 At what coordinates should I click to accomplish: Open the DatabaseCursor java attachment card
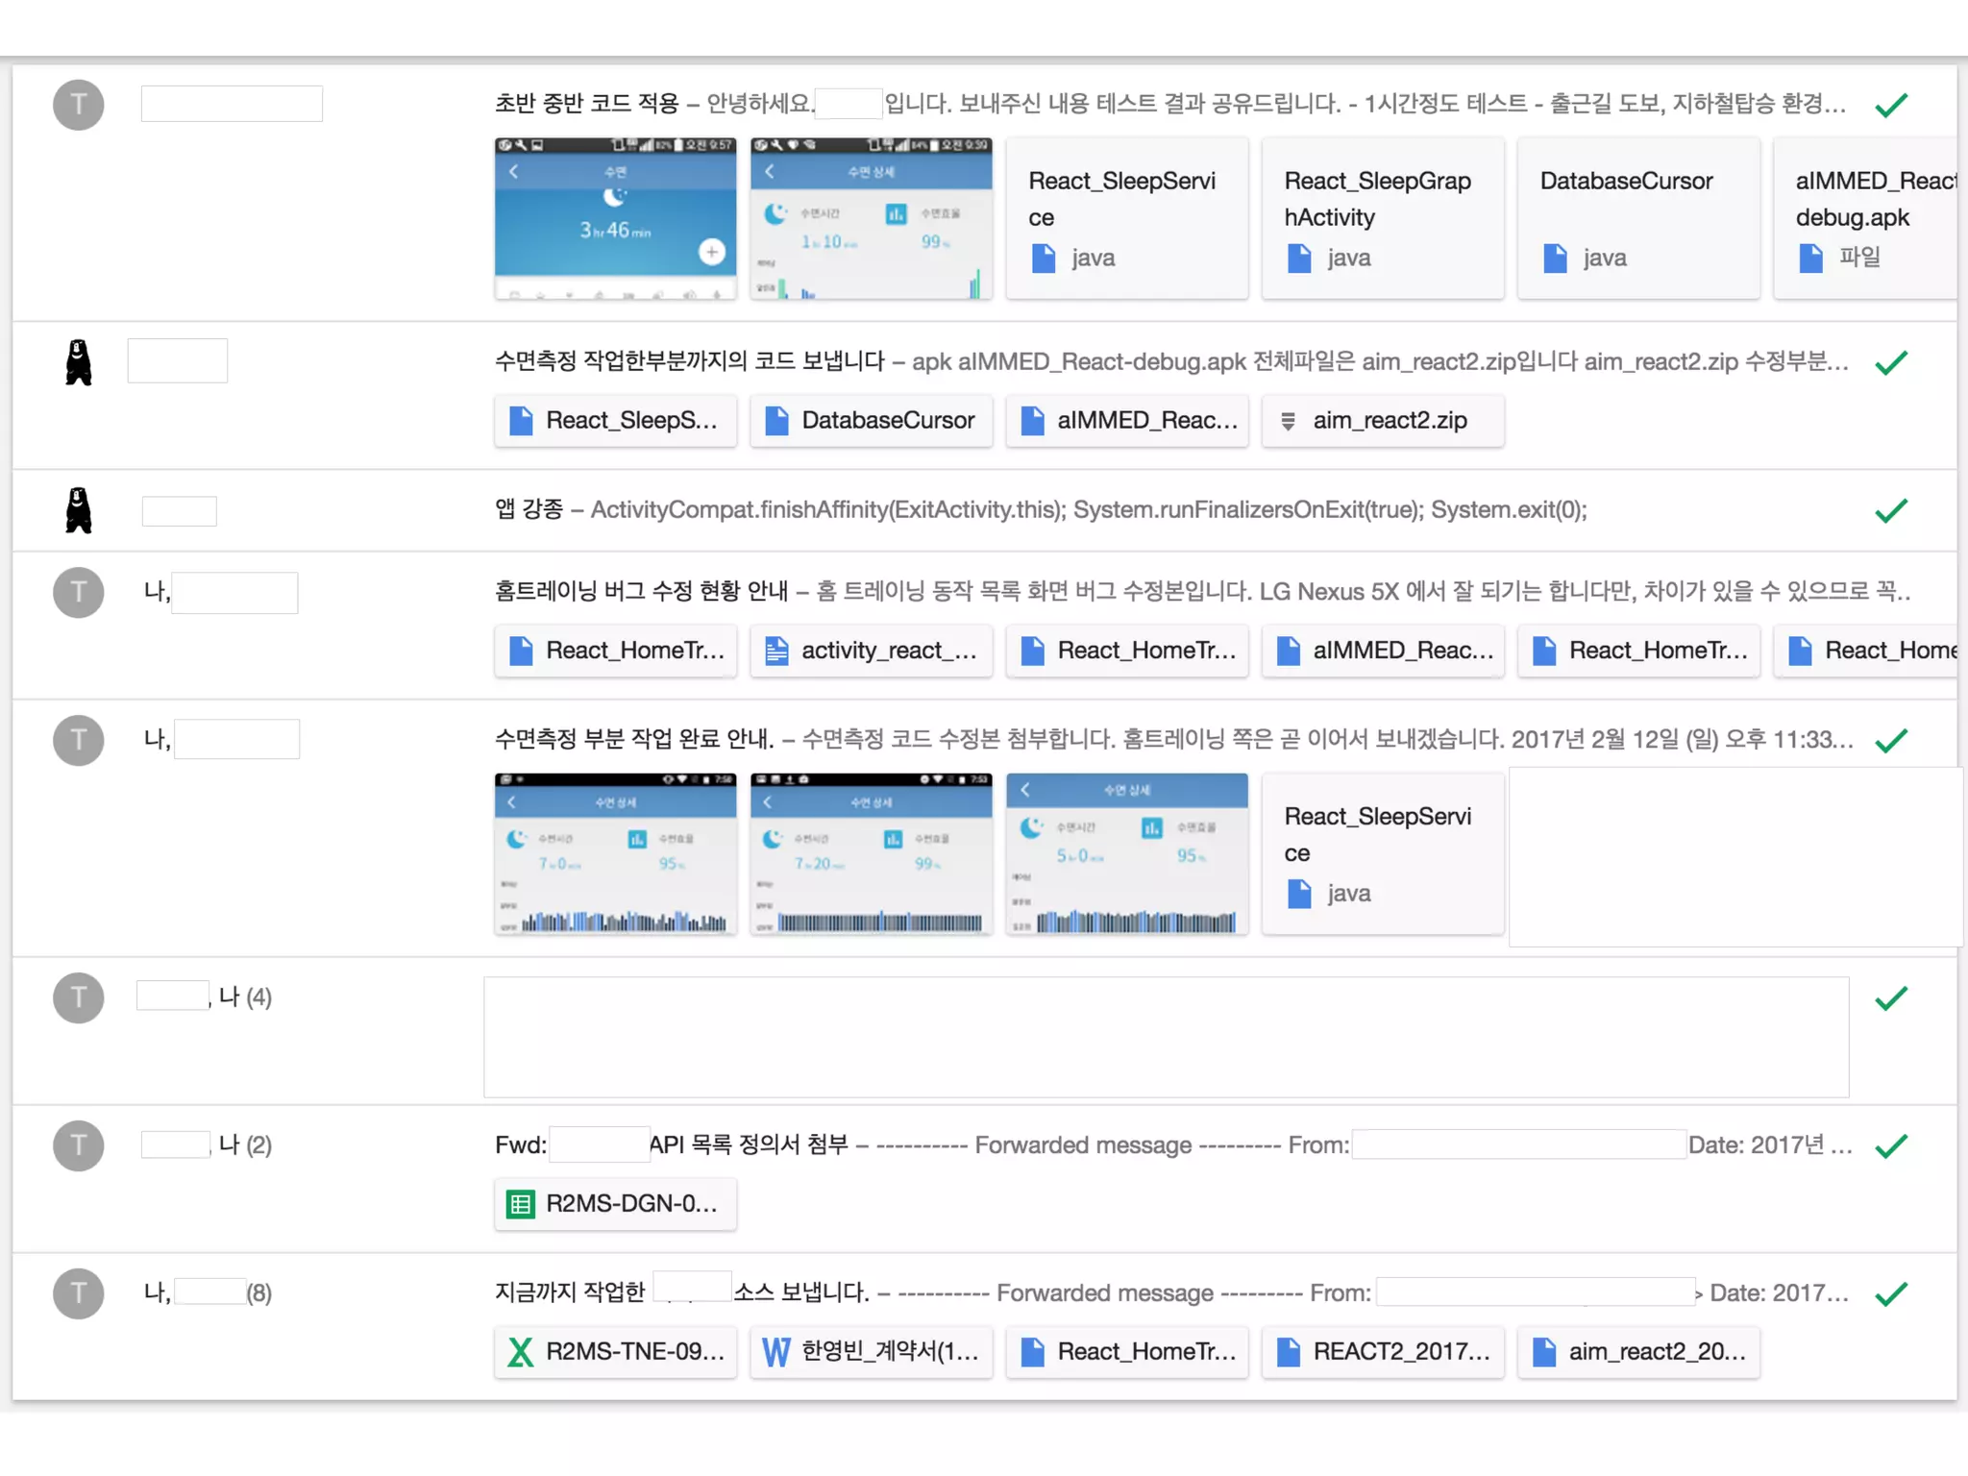(x=1637, y=218)
